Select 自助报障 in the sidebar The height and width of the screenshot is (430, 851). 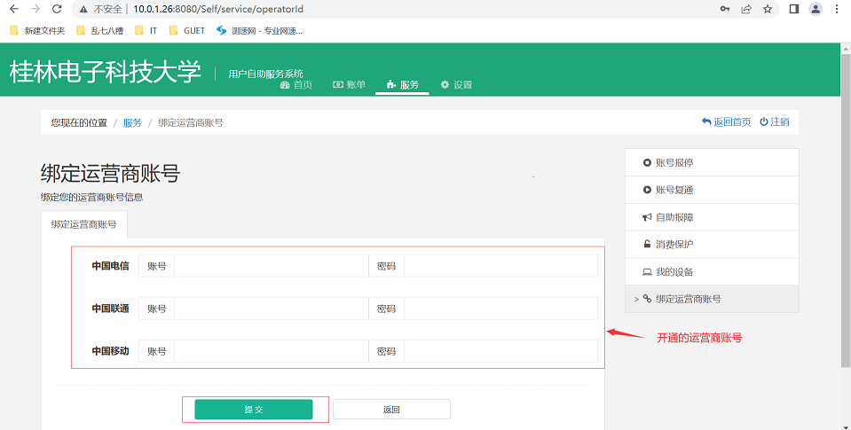coord(674,217)
